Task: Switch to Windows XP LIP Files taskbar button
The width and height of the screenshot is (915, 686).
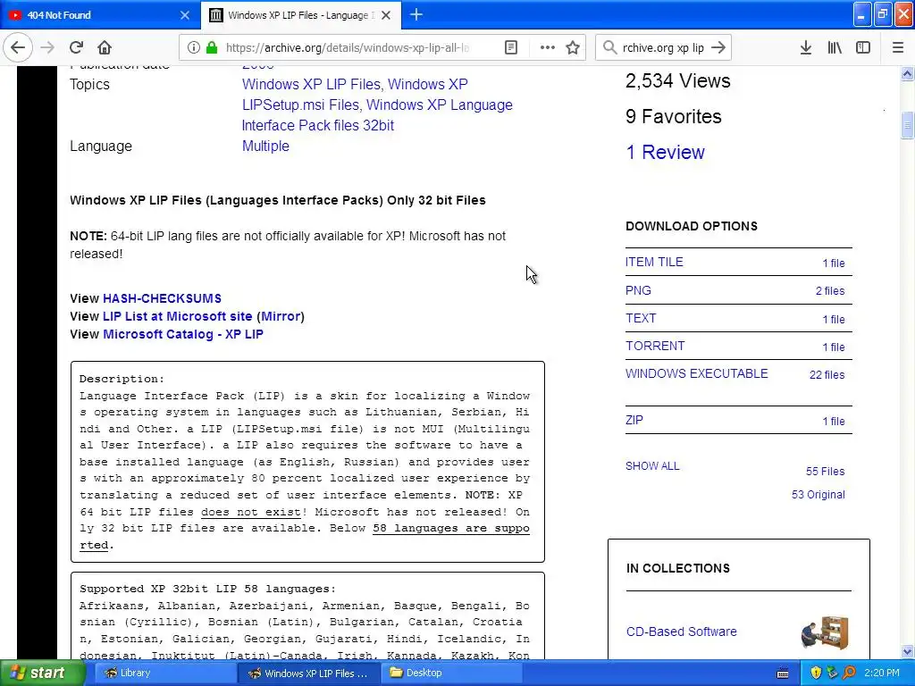Action: [x=307, y=673]
